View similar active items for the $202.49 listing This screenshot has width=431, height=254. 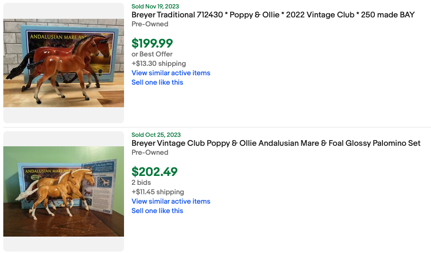click(171, 201)
